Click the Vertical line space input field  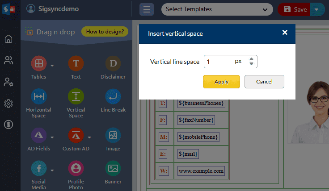[219, 62]
